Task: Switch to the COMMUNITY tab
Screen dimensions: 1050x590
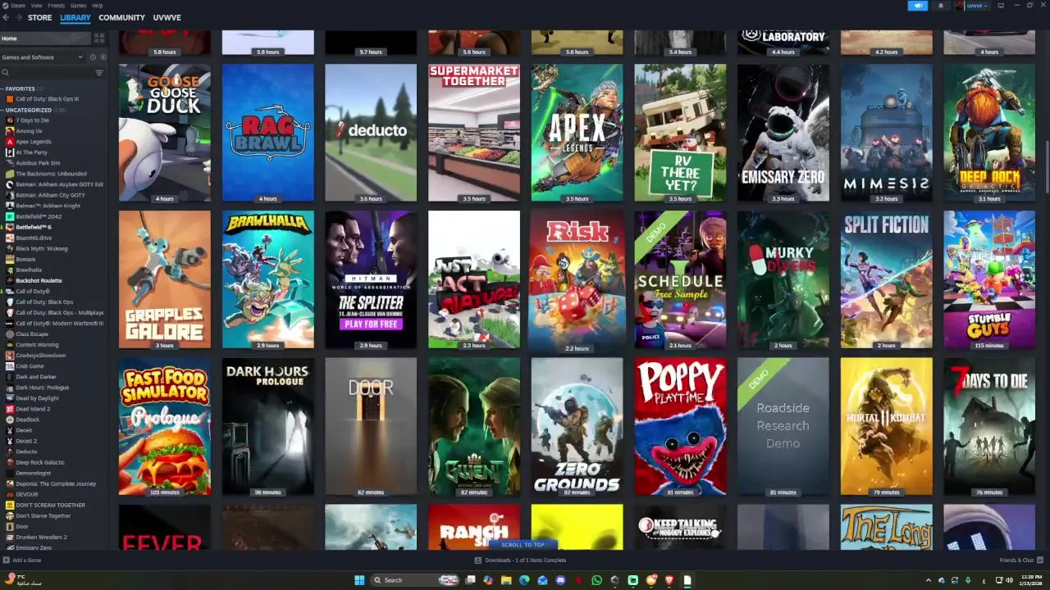Action: tap(121, 17)
